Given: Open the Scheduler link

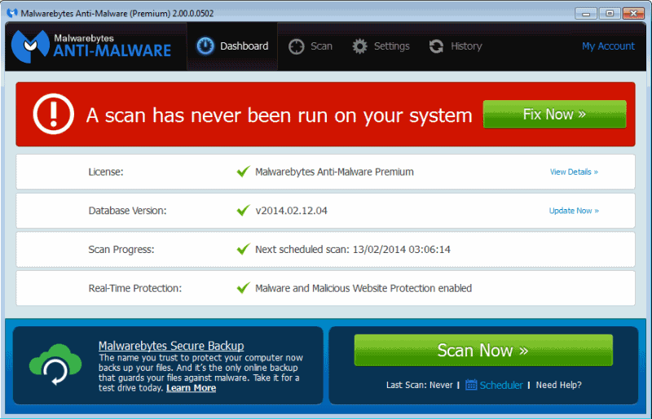Looking at the screenshot, I should [501, 385].
